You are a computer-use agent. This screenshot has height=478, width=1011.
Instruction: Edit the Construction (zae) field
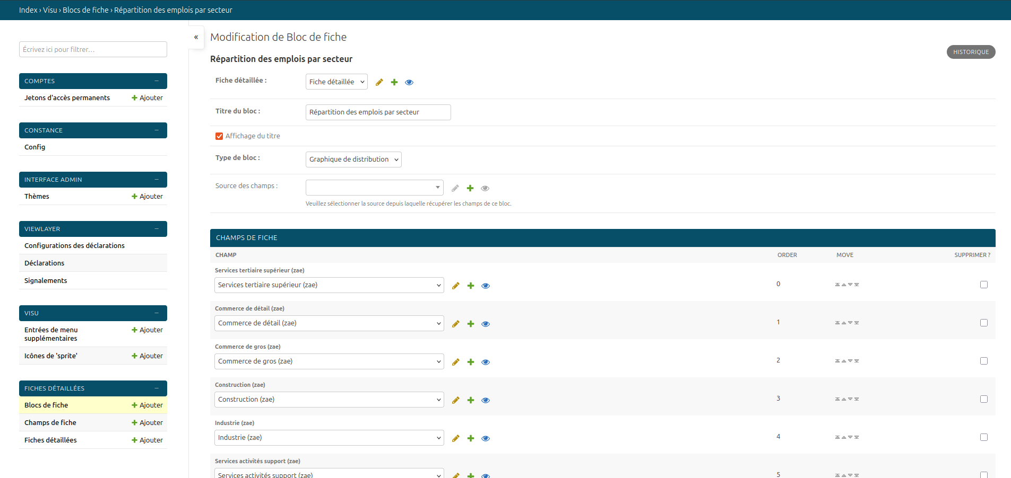point(456,400)
